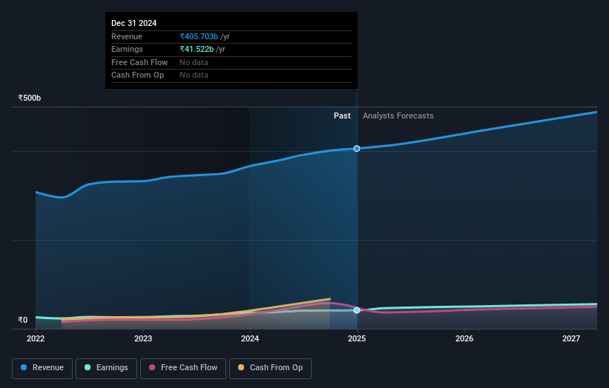Screen dimensions: 609x388
Task: Click the ₹405.703b revenue value
Action: 199,36
